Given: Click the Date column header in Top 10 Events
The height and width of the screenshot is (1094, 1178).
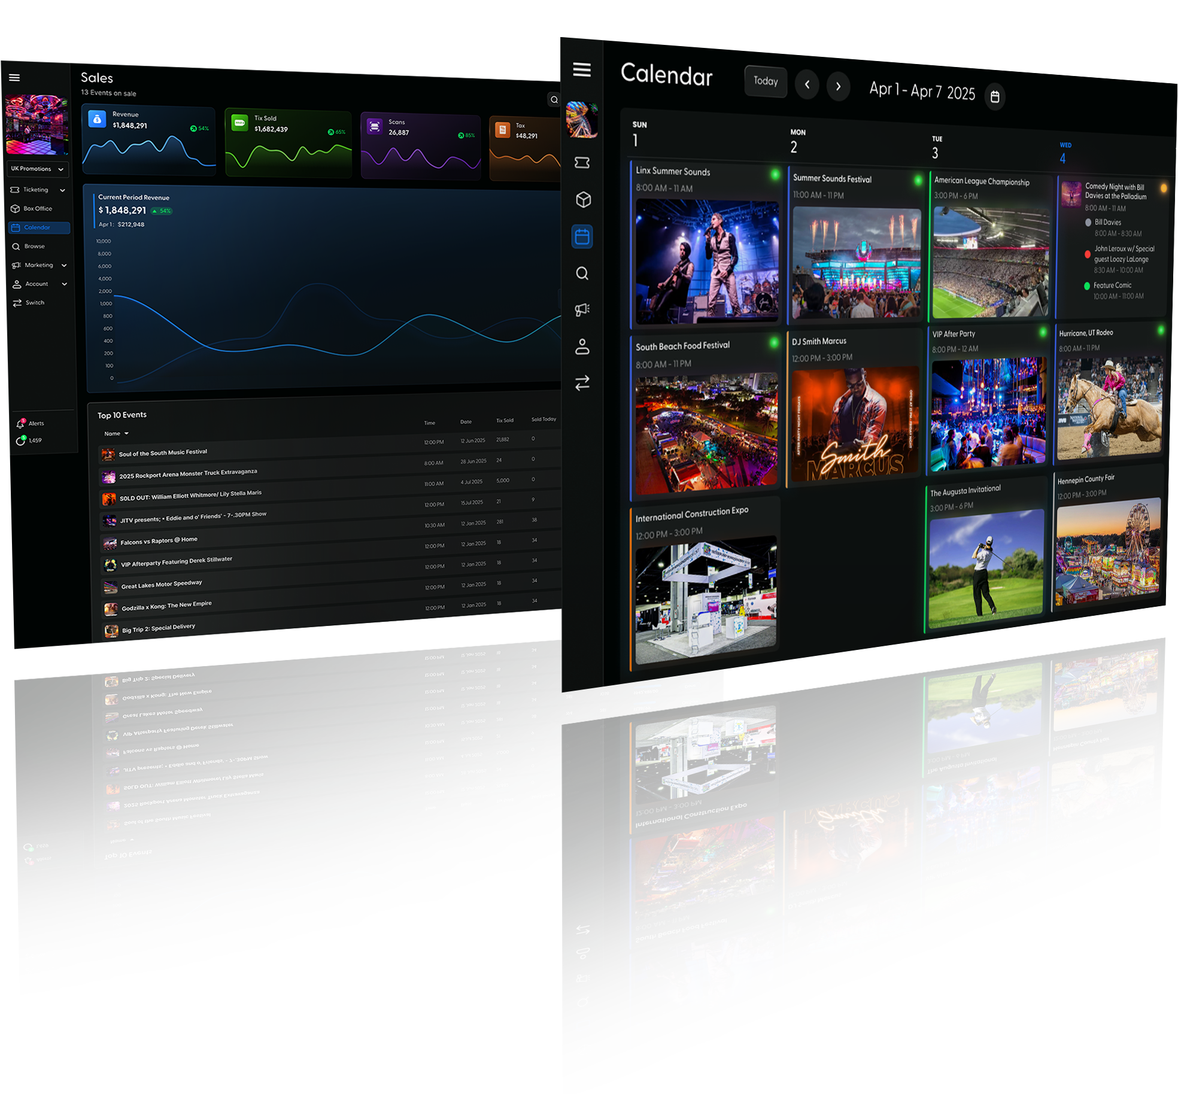Looking at the screenshot, I should point(466,422).
